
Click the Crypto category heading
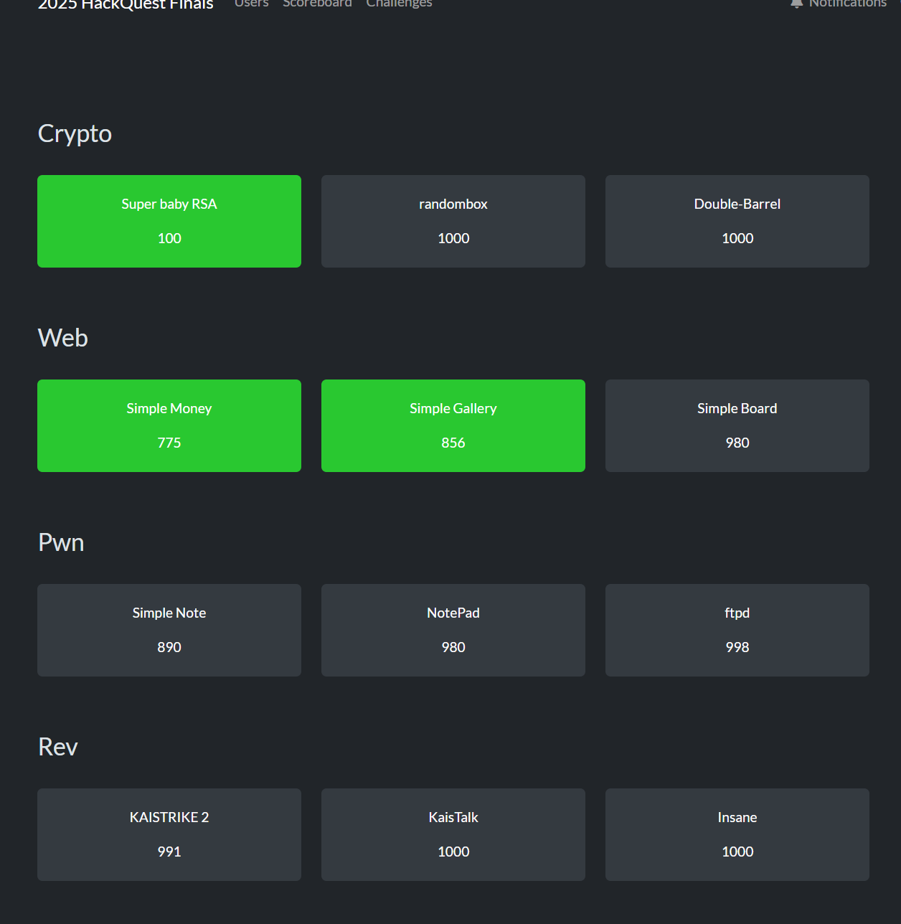tap(75, 134)
